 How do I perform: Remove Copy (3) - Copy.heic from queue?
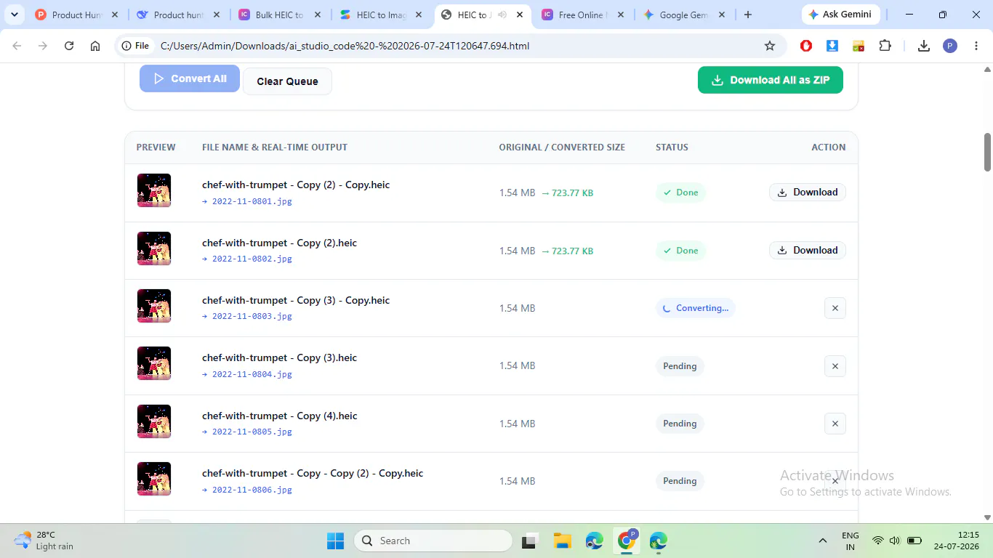click(835, 308)
